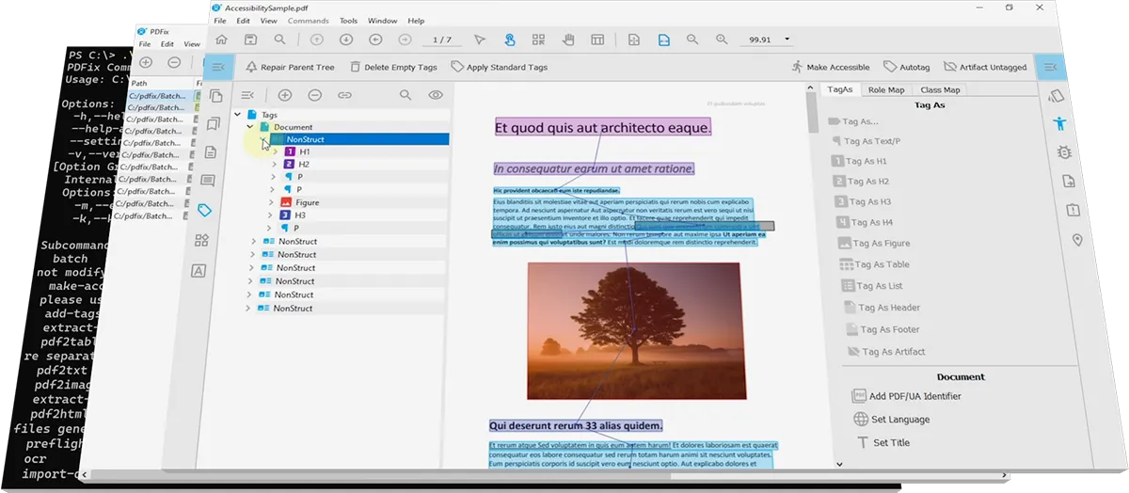The image size is (1129, 493).
Task: Click the bug debug icon in right sidebar
Action: coord(1065,152)
